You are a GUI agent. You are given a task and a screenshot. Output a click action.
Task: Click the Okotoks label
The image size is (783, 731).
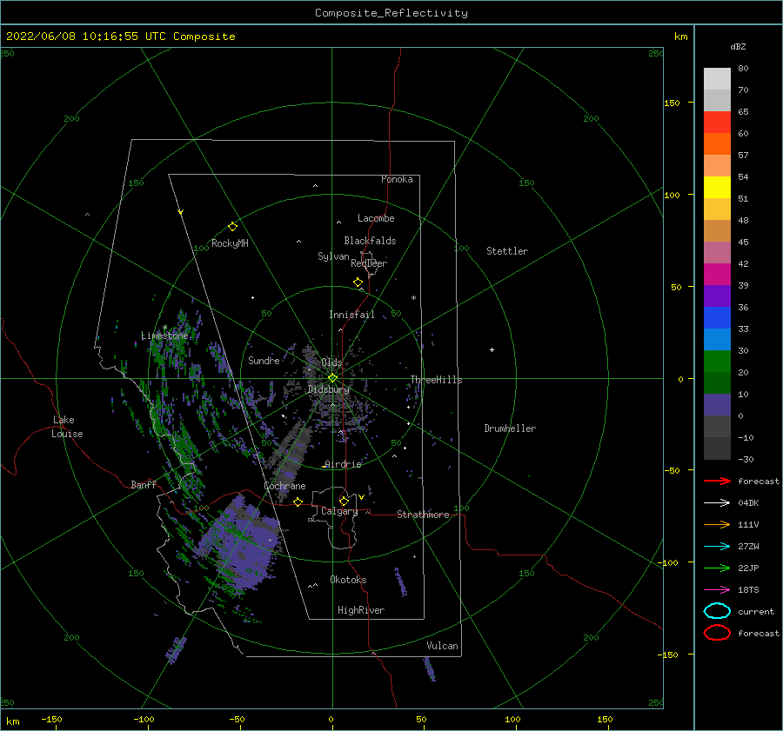(348, 580)
